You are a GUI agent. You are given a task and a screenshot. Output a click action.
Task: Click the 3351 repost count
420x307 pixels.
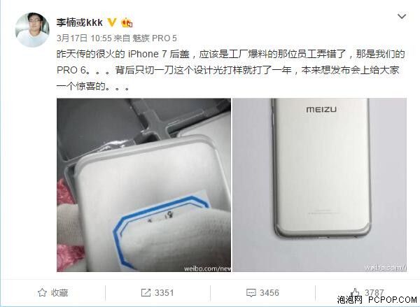click(164, 292)
